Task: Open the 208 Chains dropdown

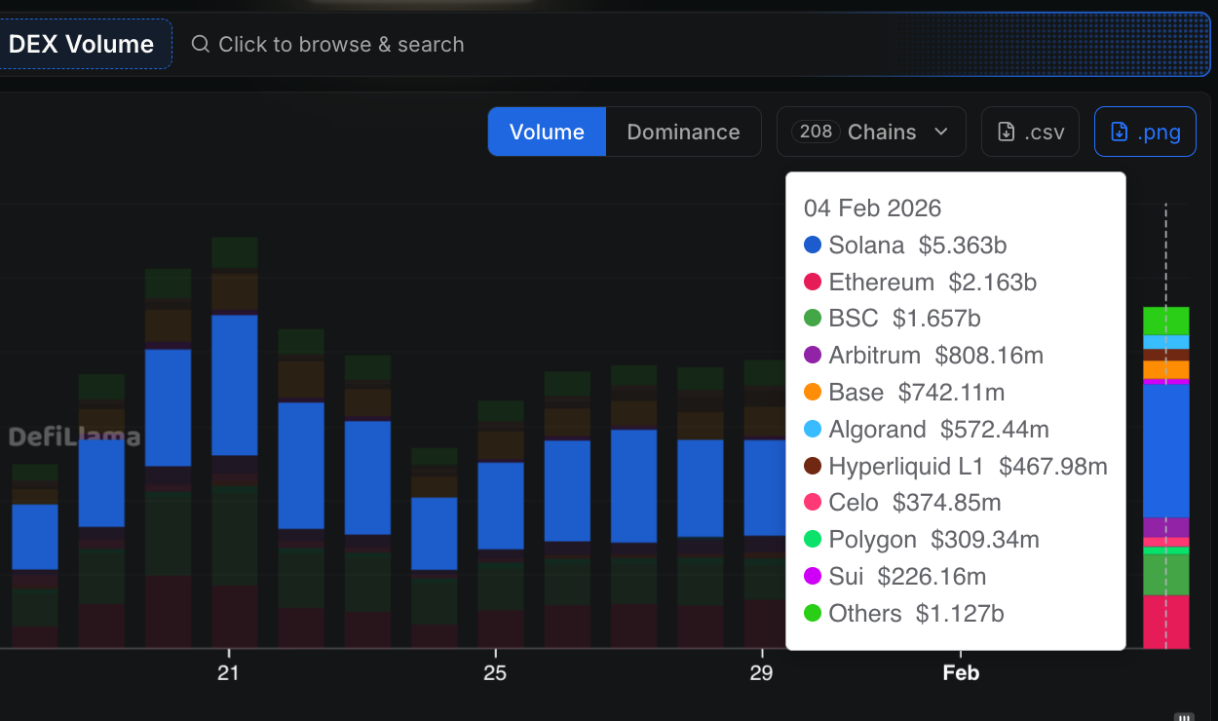Action: [x=870, y=132]
